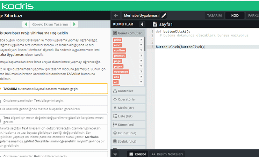
Task: Go back with the left arrow button
Action: (116, 16)
